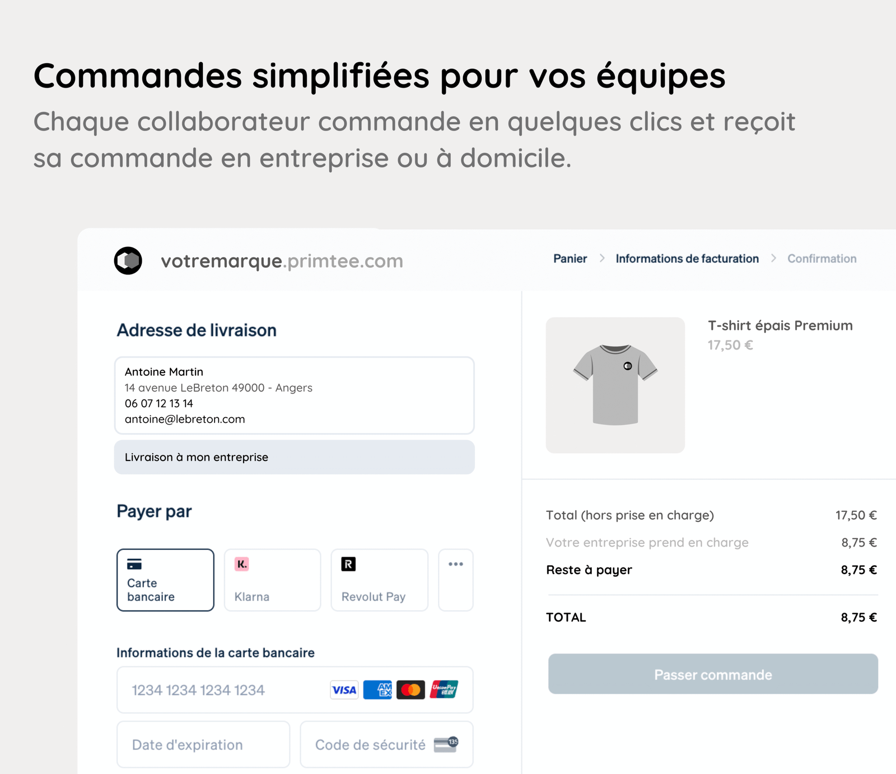Click the Klarna pink K icon
Viewport: 896px width, 774px height.
pyautogui.click(x=241, y=564)
